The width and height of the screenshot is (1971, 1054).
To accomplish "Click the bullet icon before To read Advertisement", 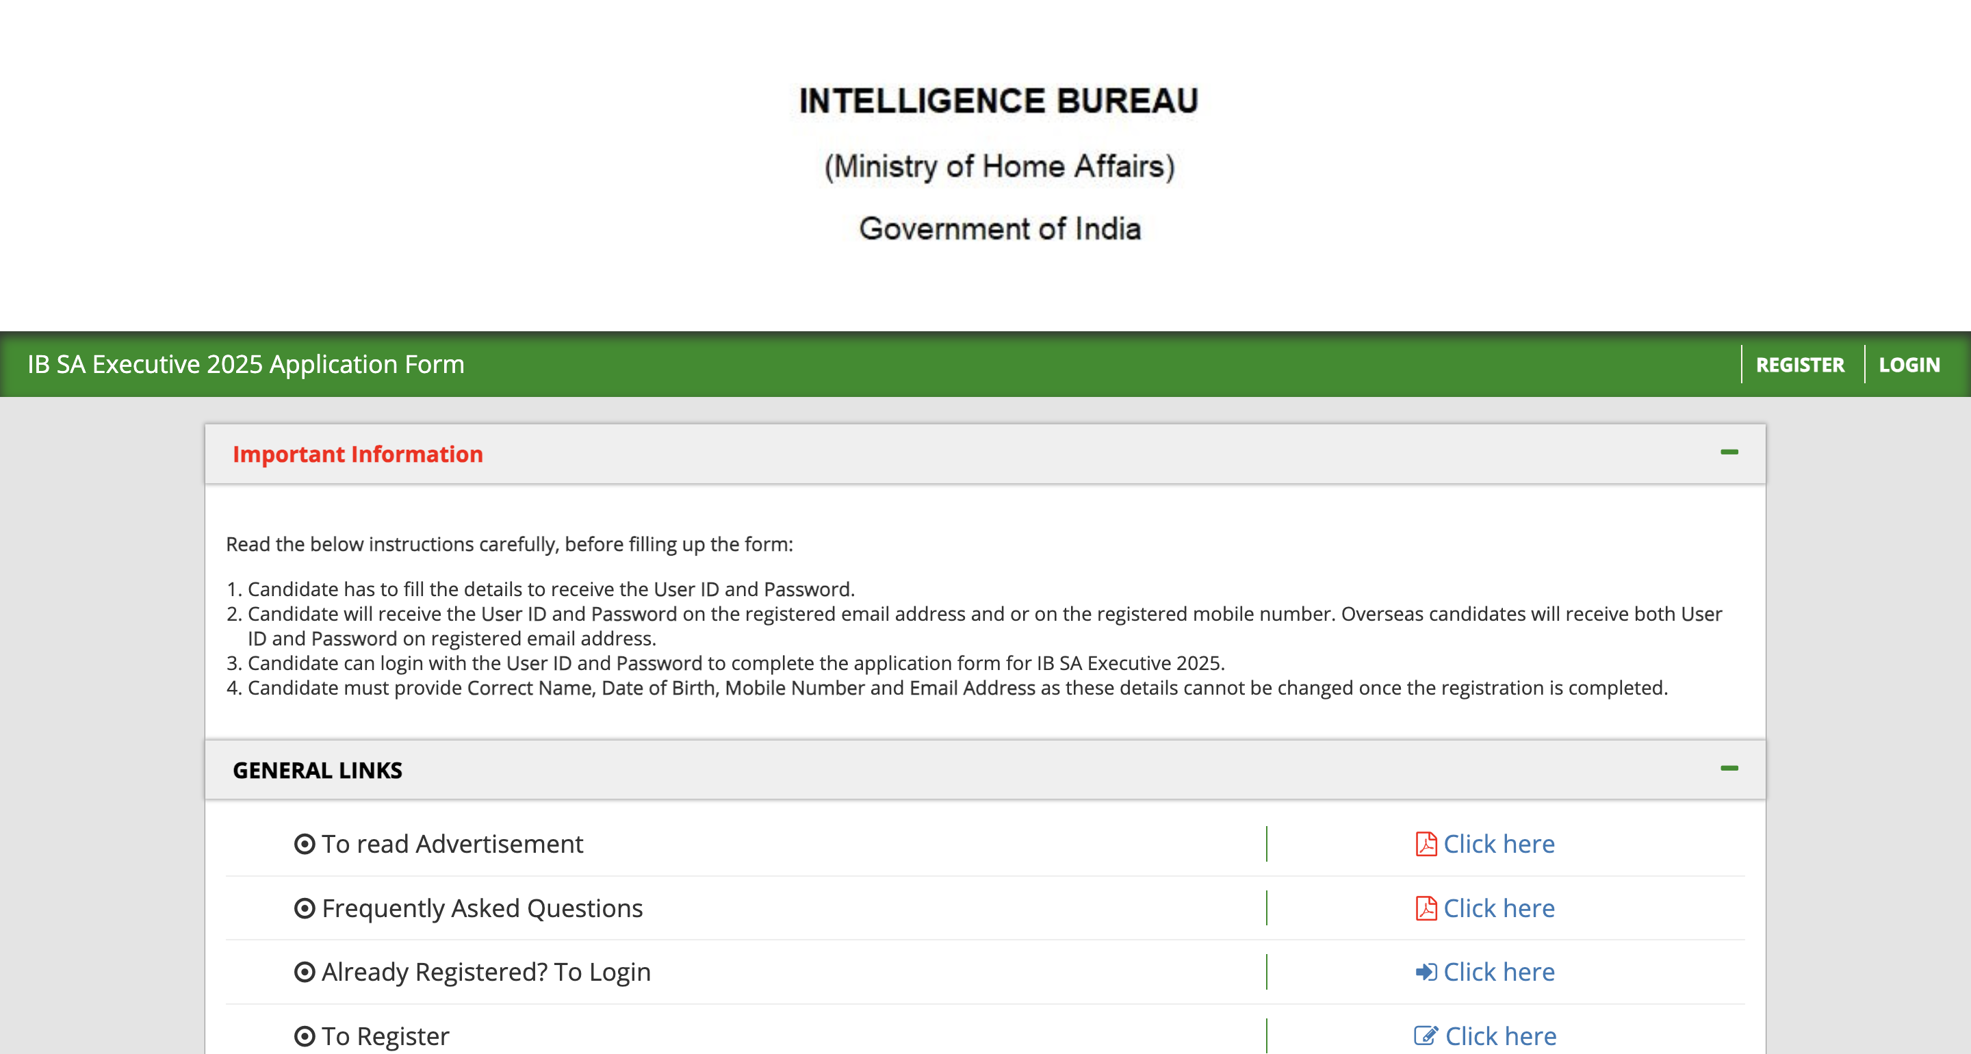I will point(305,843).
